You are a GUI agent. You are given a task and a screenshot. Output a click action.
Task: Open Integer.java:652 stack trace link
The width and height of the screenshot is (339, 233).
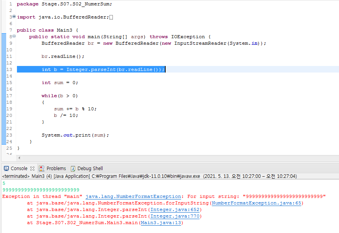coord(175,209)
